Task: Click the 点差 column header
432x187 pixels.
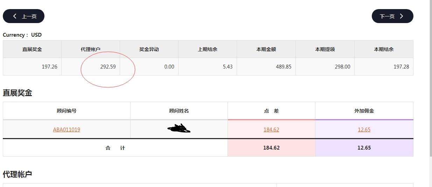Action: pos(271,111)
